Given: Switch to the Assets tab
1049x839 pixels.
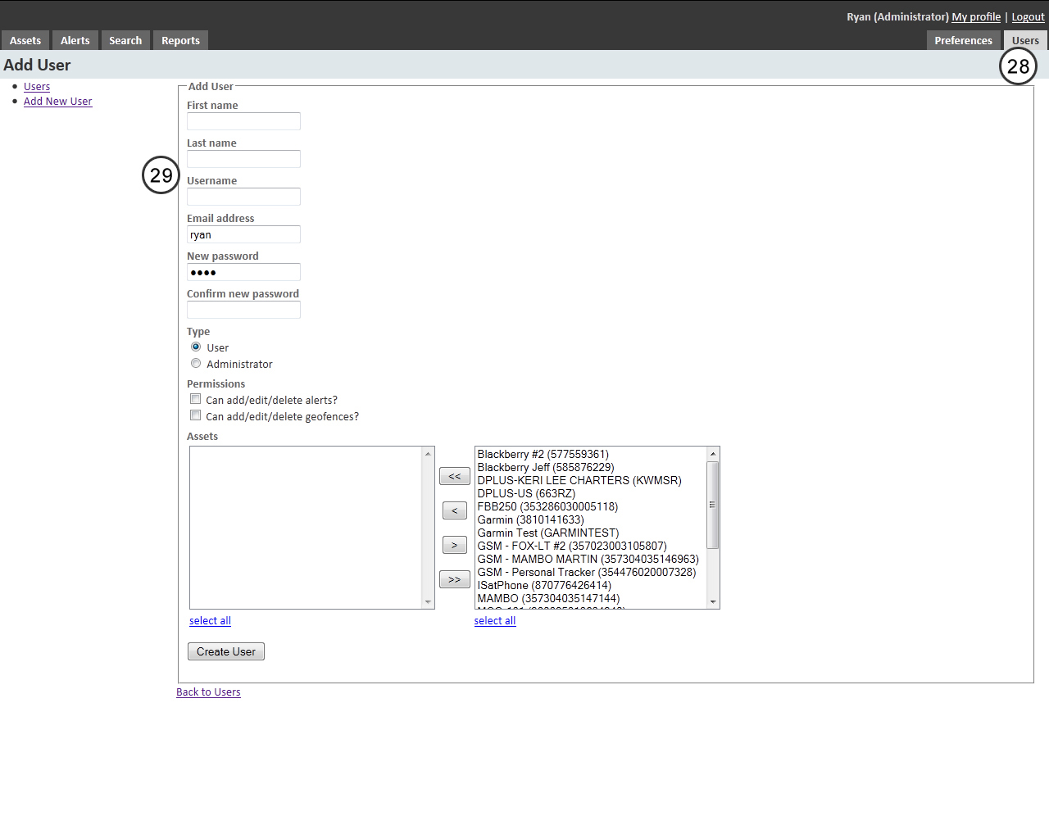Looking at the screenshot, I should pos(25,39).
